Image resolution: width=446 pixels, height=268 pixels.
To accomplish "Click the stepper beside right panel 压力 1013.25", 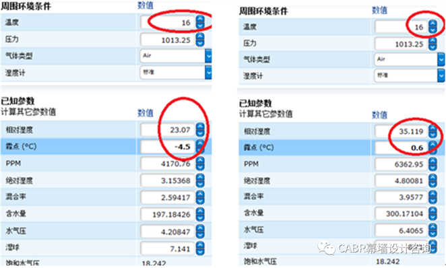I will pyautogui.click(x=433, y=44).
